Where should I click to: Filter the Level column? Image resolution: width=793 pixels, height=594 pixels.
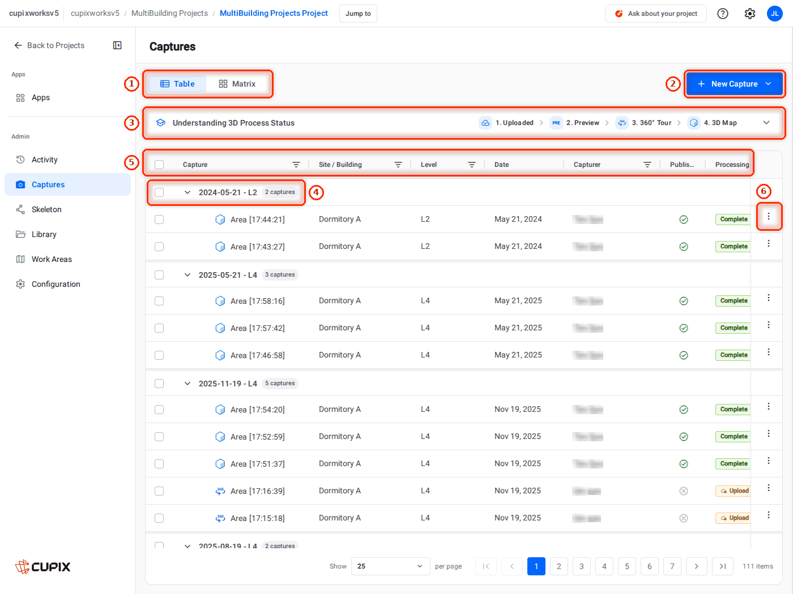pos(472,165)
